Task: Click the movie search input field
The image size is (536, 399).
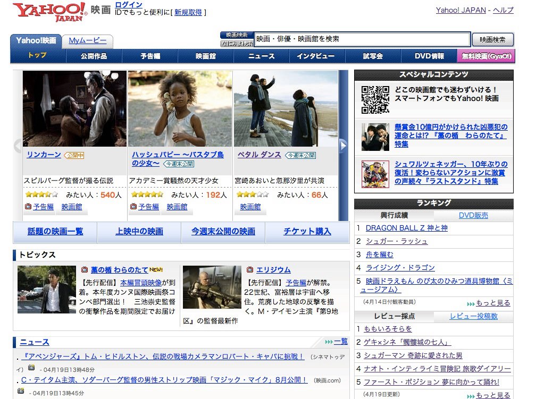Action: [x=362, y=39]
